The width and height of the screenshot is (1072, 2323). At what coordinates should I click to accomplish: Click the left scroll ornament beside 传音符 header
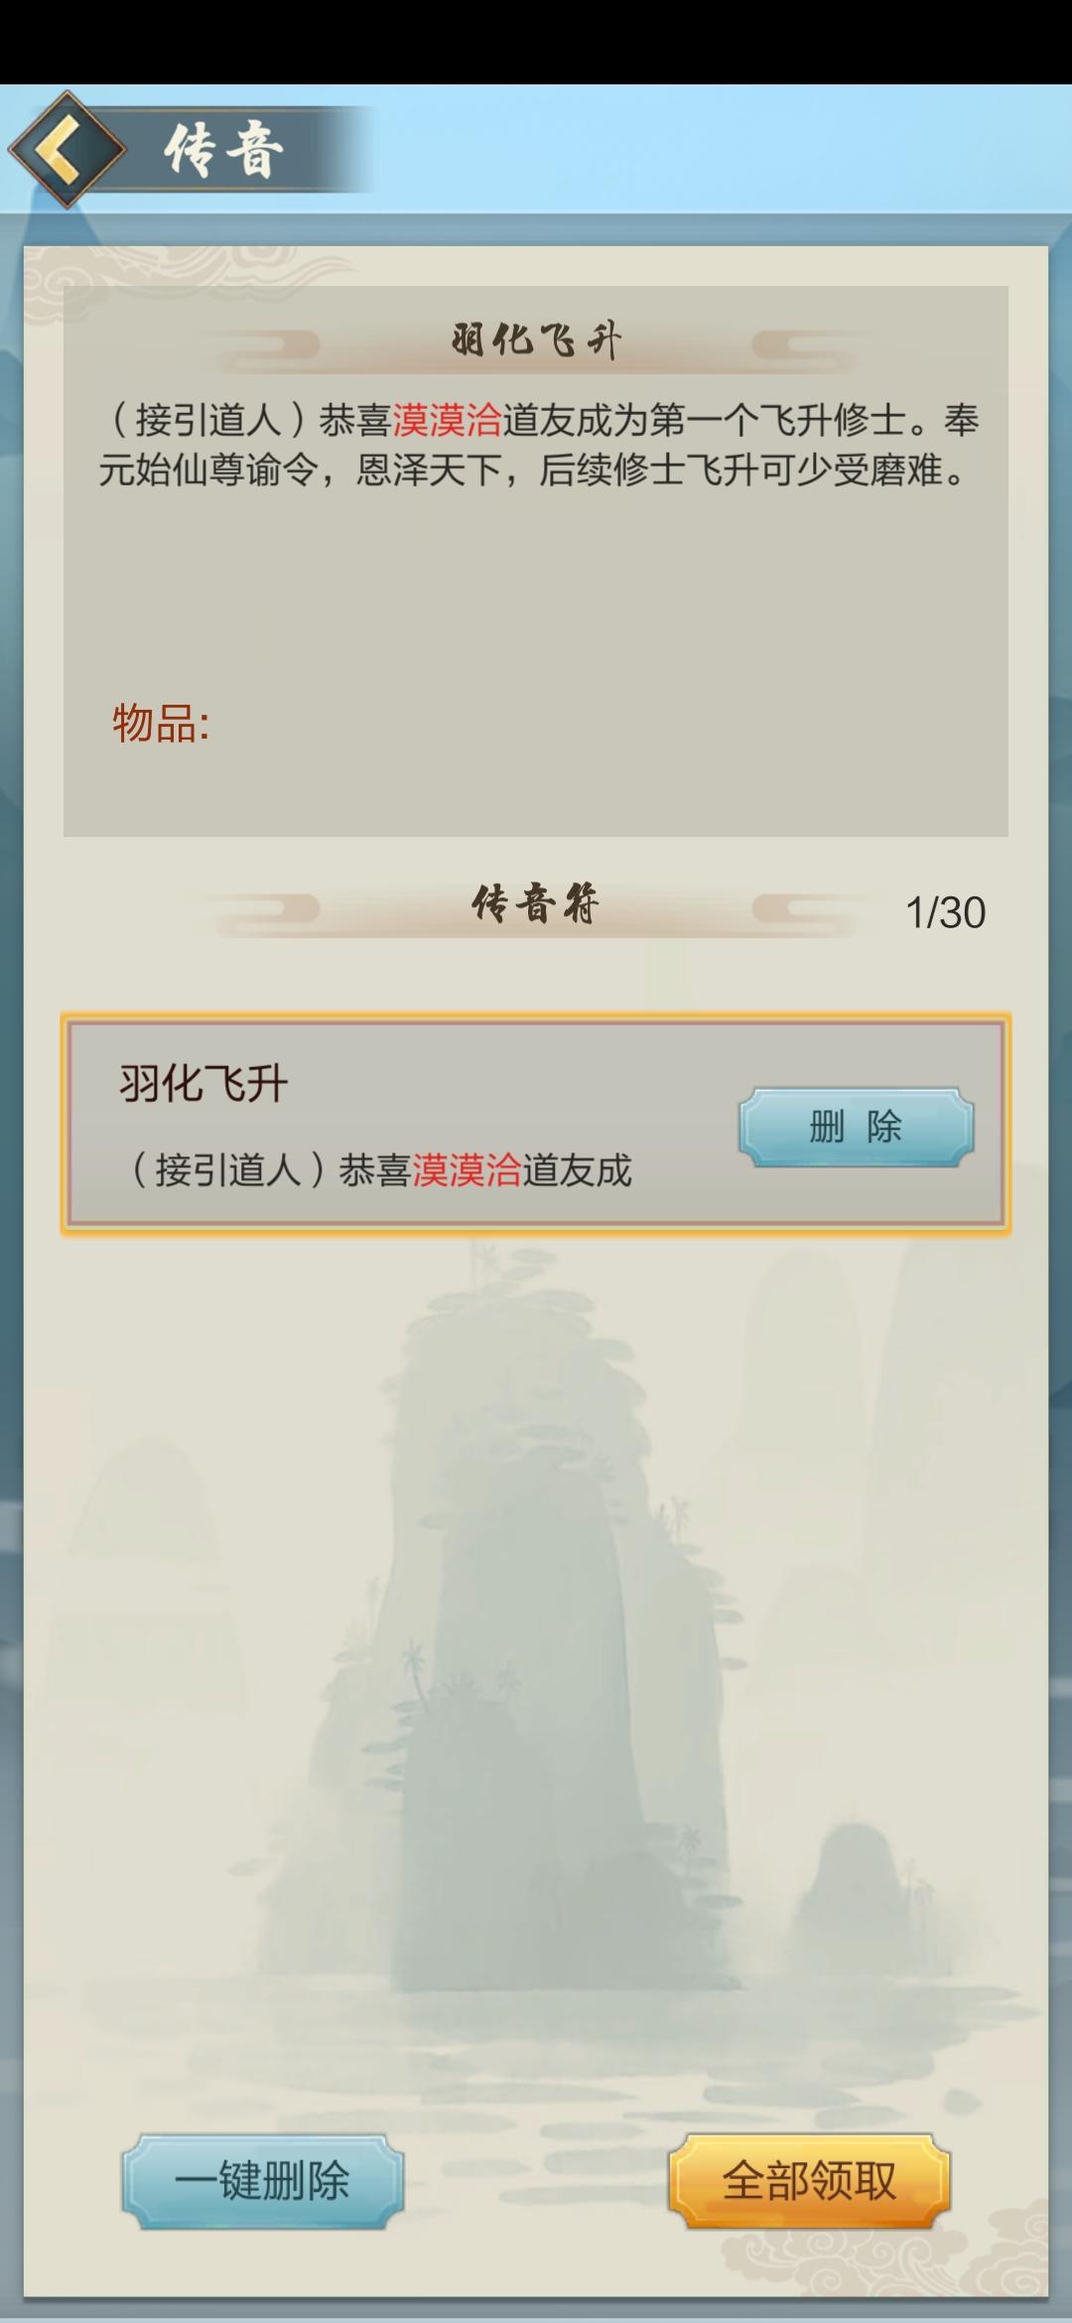click(266, 908)
